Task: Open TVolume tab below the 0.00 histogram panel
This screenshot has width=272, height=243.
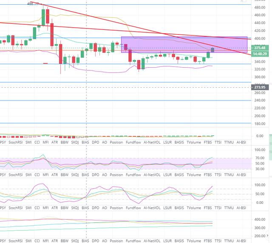Action: 194,142
